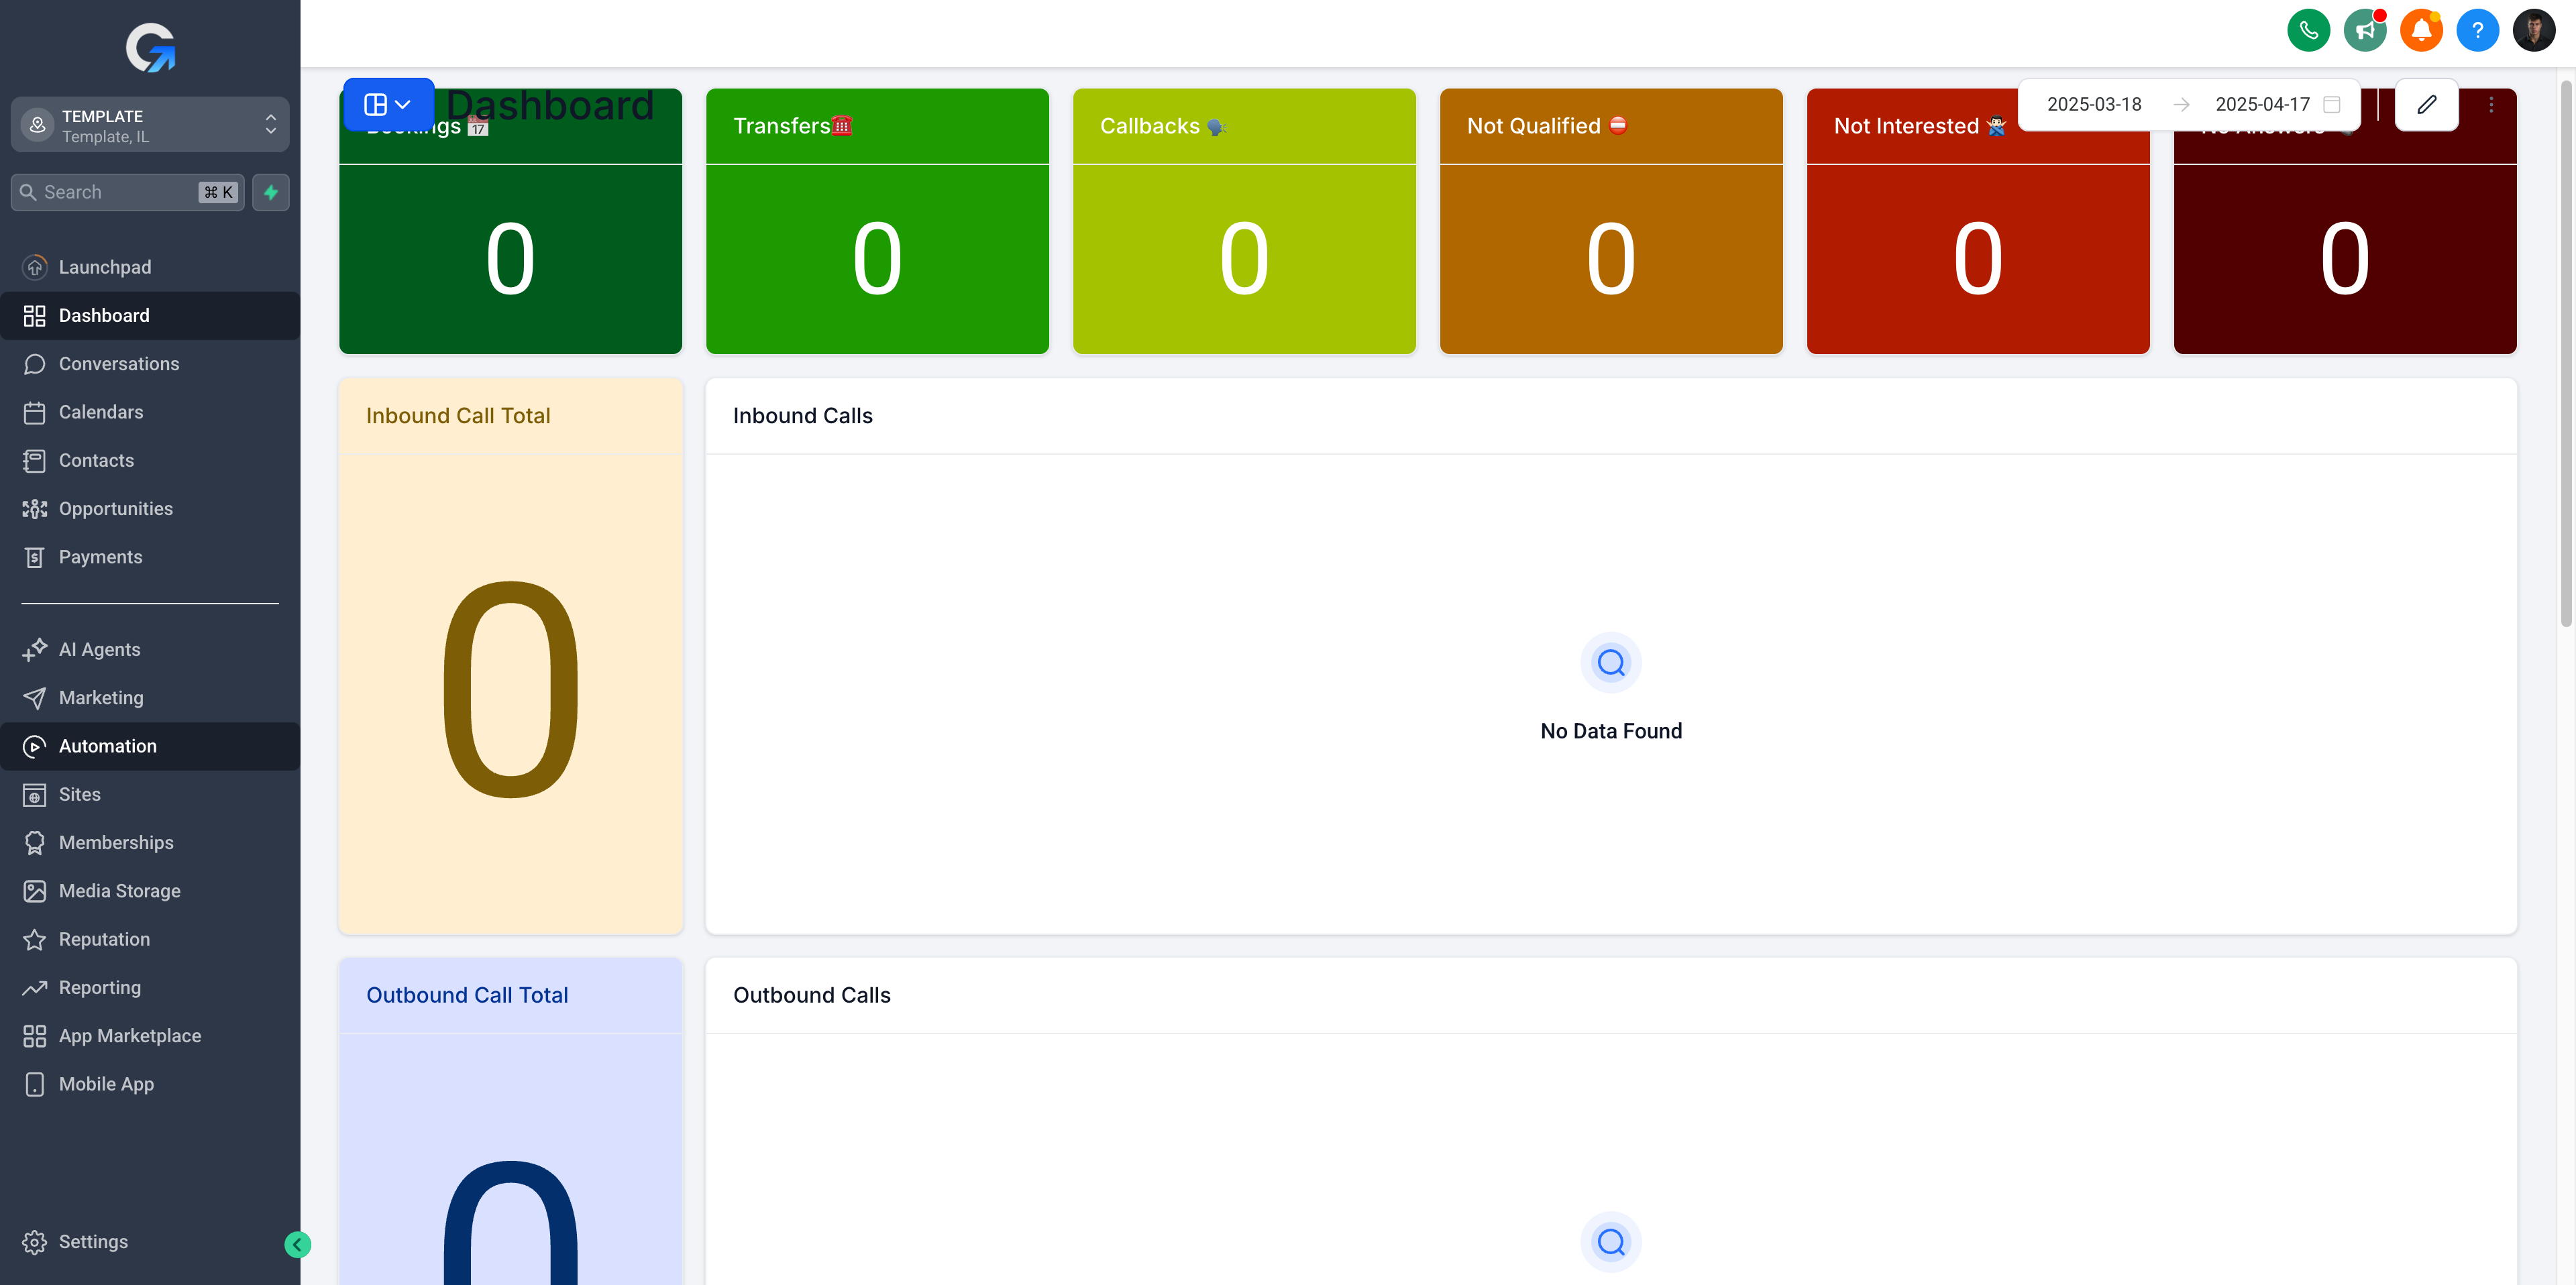Click the Not Qualified widget card

pos(1611,221)
